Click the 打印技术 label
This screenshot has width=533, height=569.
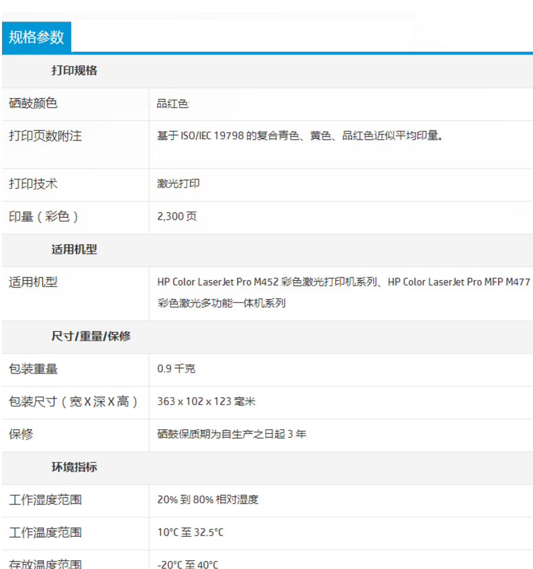tap(33, 183)
